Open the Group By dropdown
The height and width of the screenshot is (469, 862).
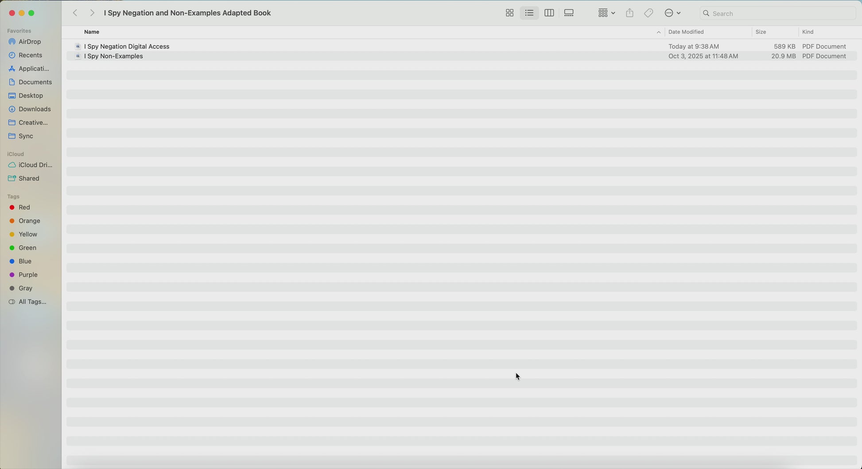[606, 13]
